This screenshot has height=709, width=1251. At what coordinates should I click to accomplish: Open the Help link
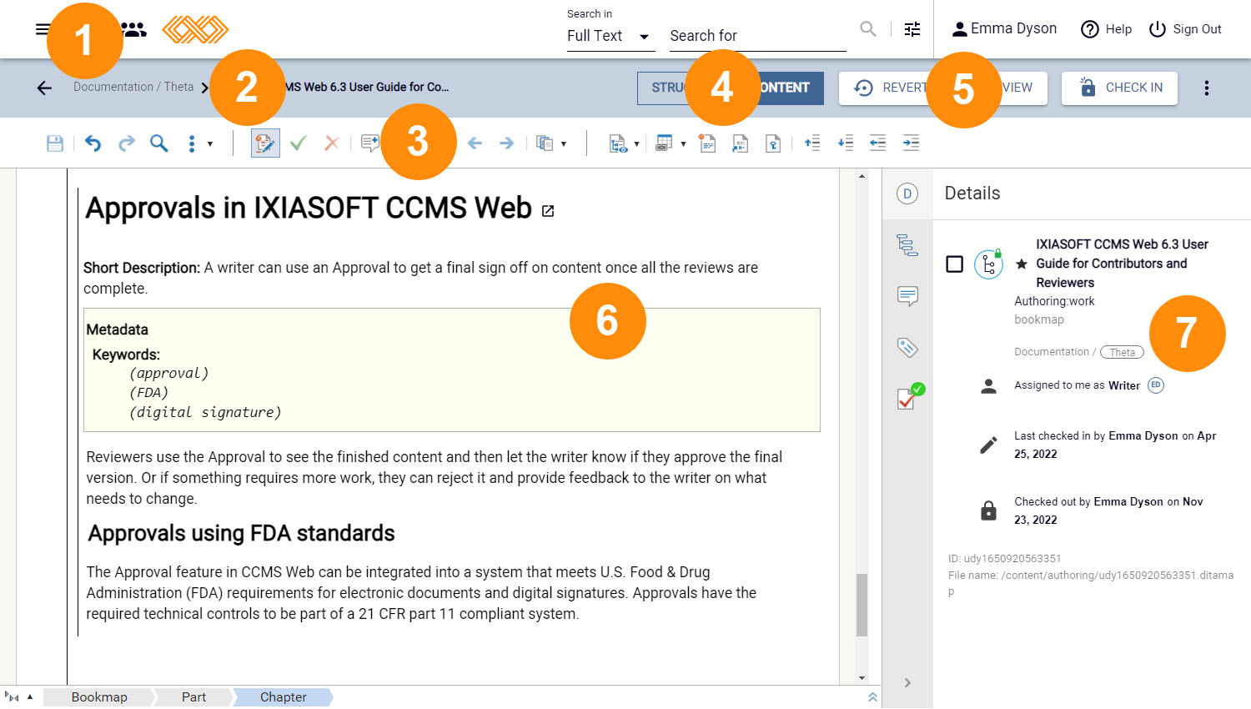1106,29
